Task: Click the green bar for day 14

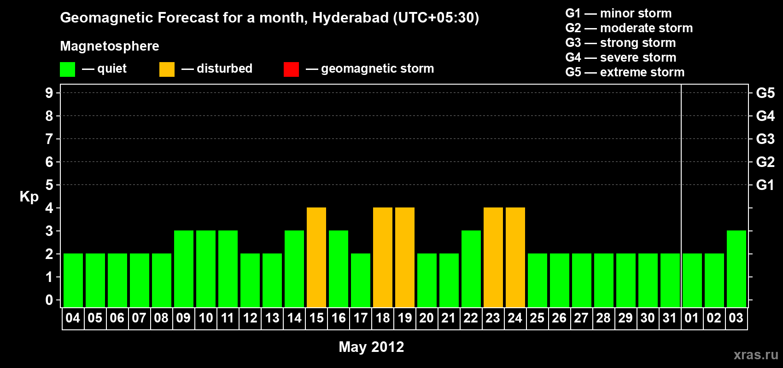Action: coord(294,269)
